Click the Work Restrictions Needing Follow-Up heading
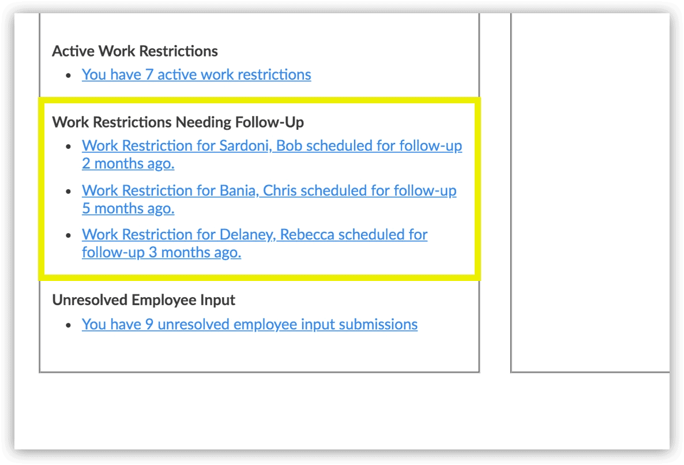Image resolution: width=684 pixels, height=465 pixels. click(178, 122)
